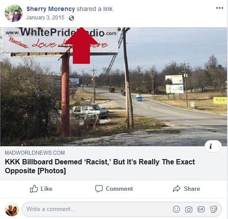The height and width of the screenshot is (219, 228).
Task: Insert an emoji with the smiley icon
Action: click(176, 209)
